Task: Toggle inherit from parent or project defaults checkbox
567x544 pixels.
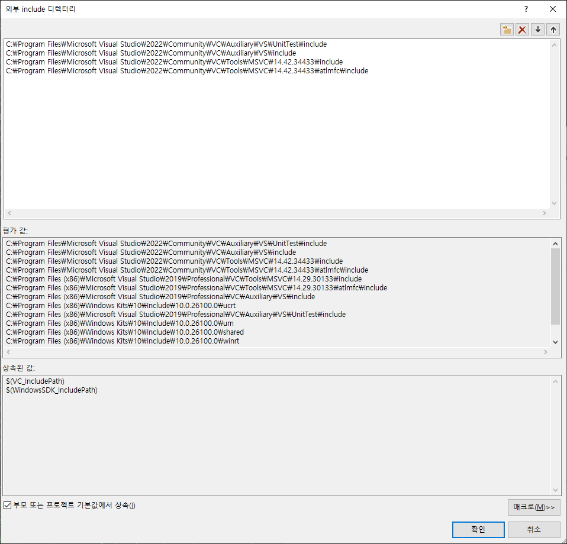Action: (7, 506)
